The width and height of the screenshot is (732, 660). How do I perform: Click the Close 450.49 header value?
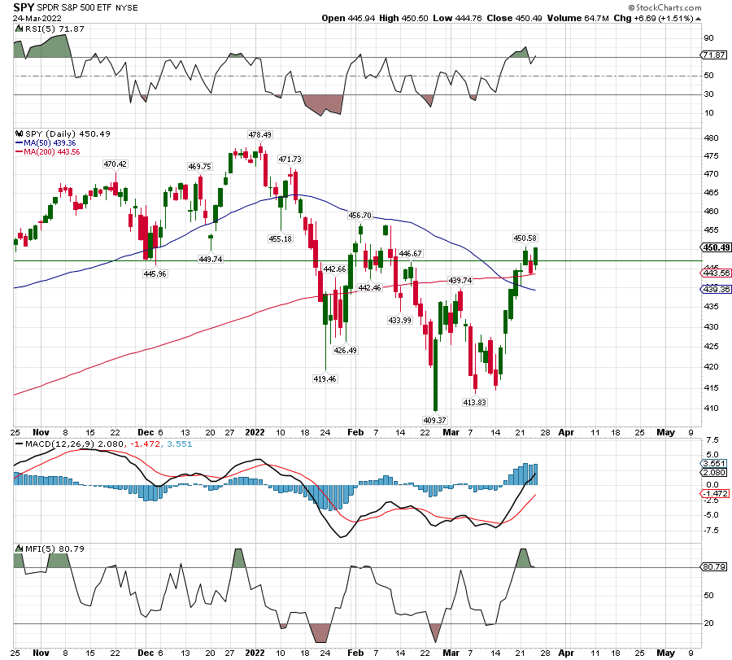tap(515, 18)
